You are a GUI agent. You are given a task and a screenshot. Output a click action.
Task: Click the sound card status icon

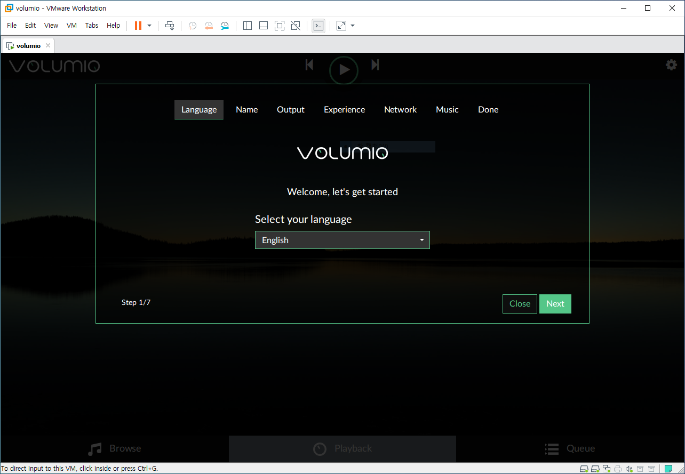point(629,469)
